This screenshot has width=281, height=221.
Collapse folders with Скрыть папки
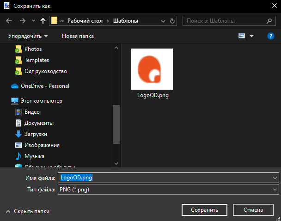pos(28,211)
